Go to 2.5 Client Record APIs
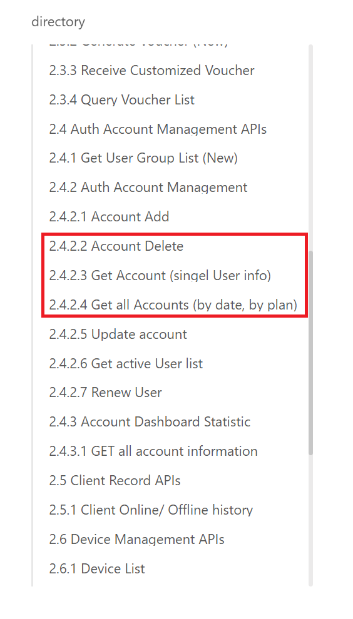Viewport: 353px width, 619px height. [x=115, y=480]
